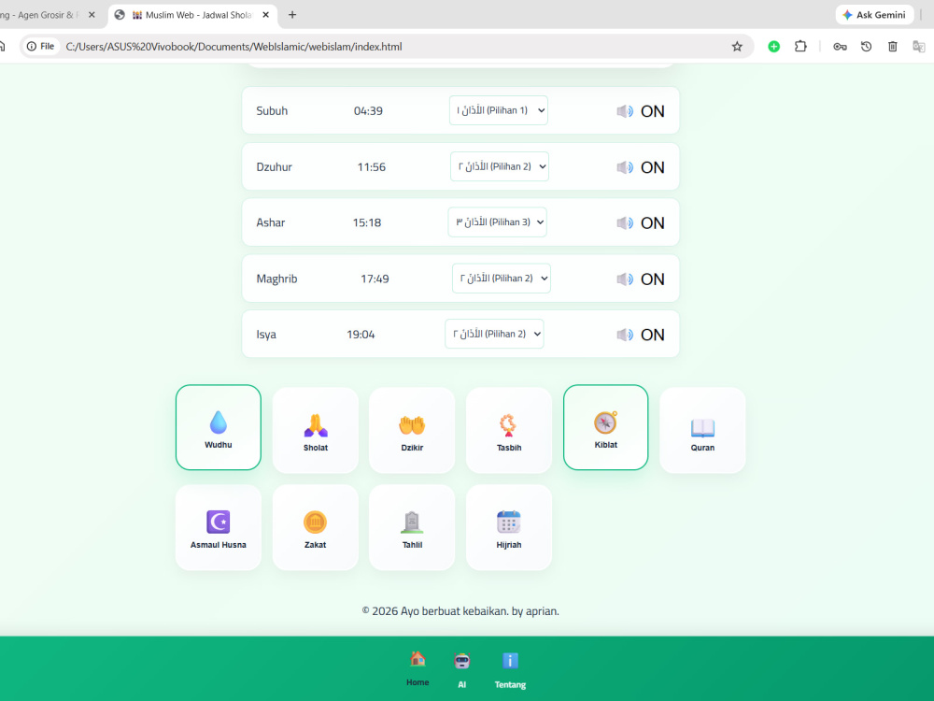Open the Quran card
Screen dimensions: 934x701
click(702, 430)
